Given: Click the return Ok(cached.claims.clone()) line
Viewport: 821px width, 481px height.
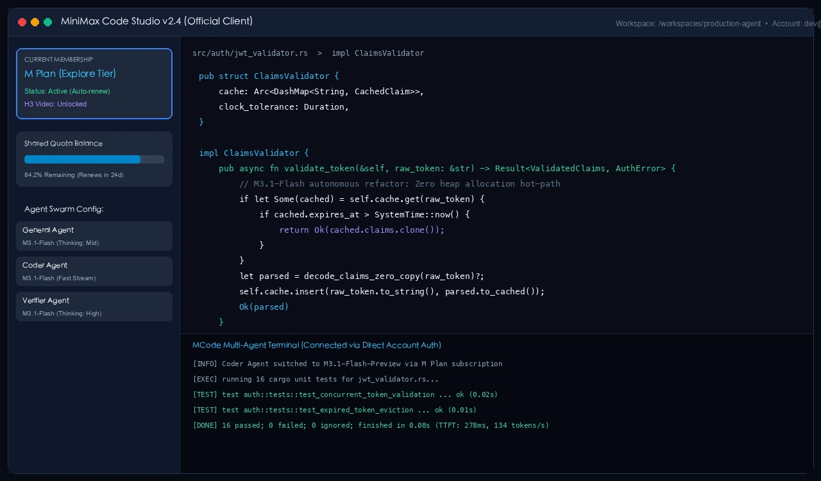Looking at the screenshot, I should point(362,230).
